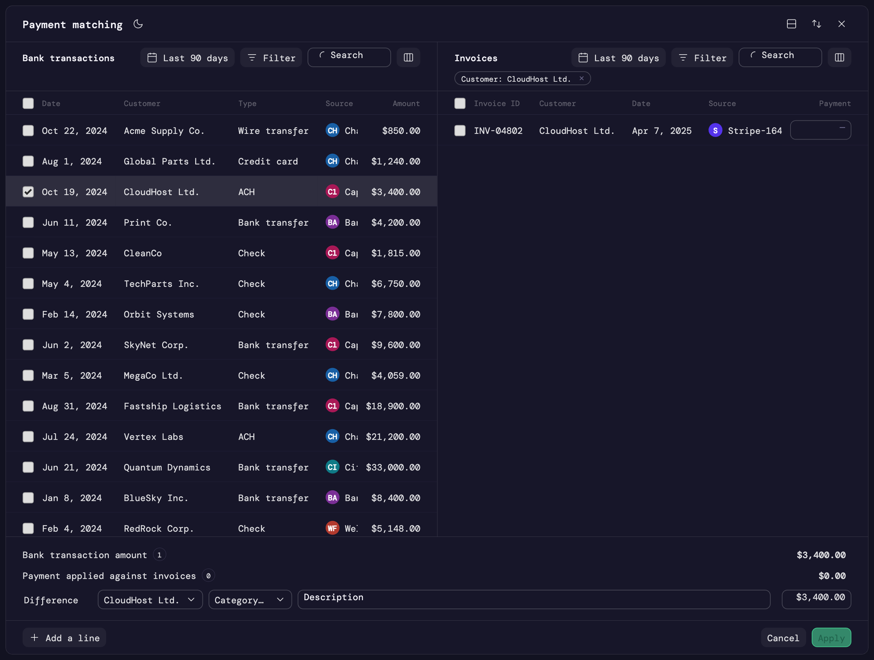Screen dimensions: 874x660
Task: Click the Stripe source icon for INV-04802
Action: coord(715,130)
